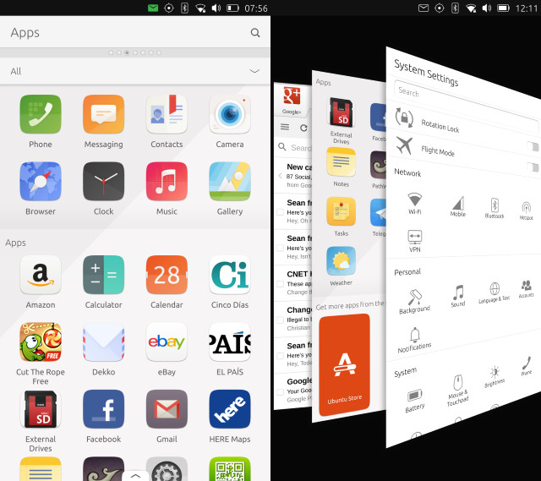Open the eBay app

click(x=167, y=342)
